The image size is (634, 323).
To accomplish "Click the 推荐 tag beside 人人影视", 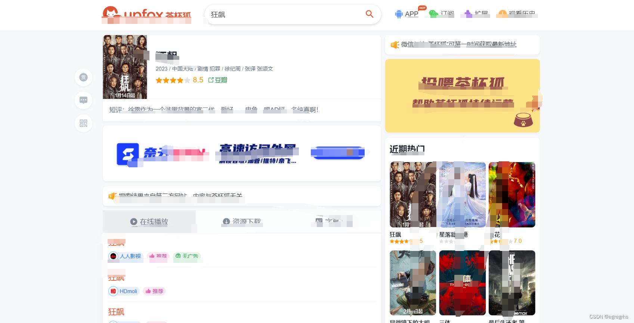I will tap(158, 256).
